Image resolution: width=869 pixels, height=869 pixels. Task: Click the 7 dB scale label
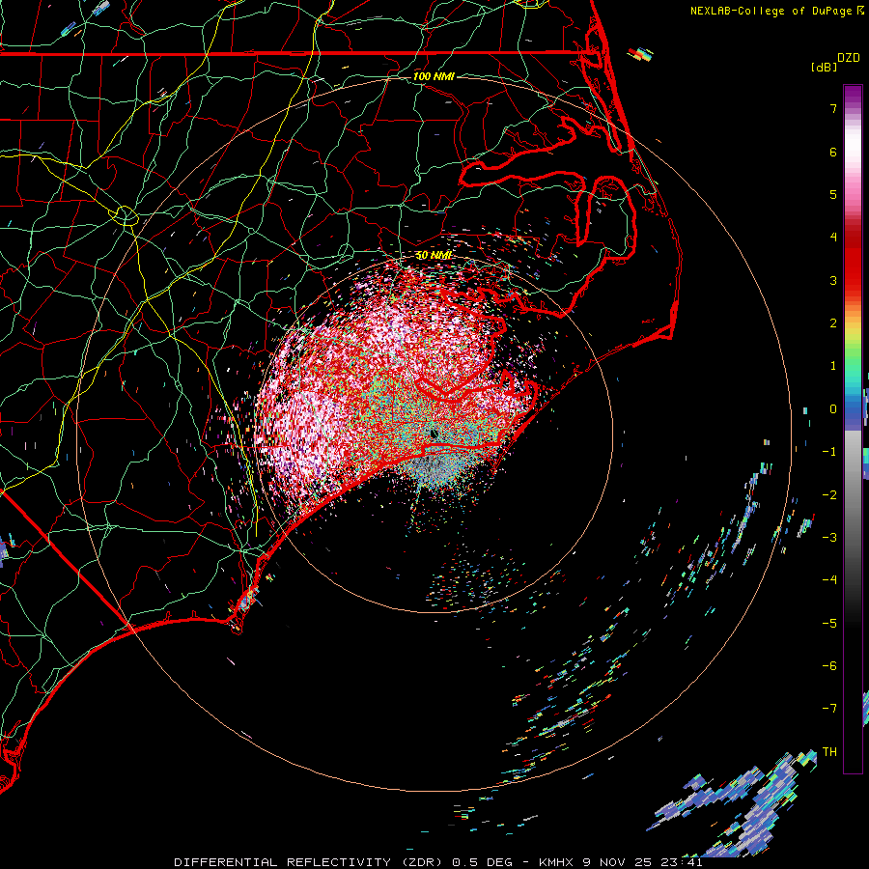833,108
